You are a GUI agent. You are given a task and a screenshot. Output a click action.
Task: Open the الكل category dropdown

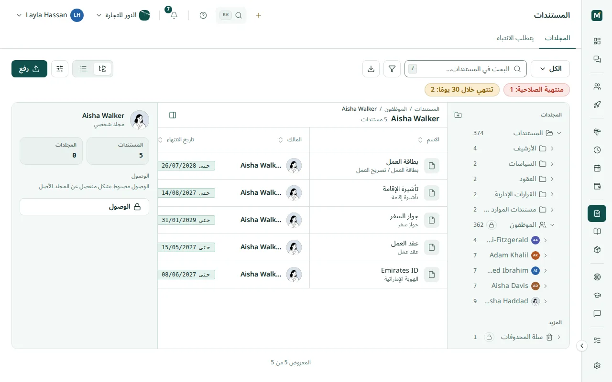tap(550, 69)
